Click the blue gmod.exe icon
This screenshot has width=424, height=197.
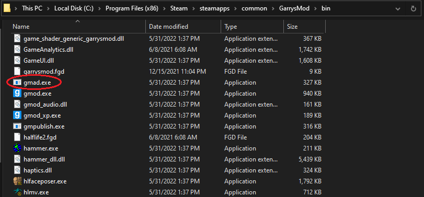coord(17,94)
